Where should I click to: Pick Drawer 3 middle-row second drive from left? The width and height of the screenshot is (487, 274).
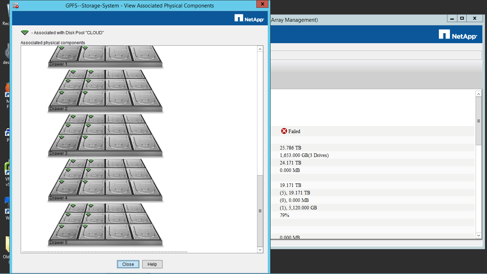(94, 129)
